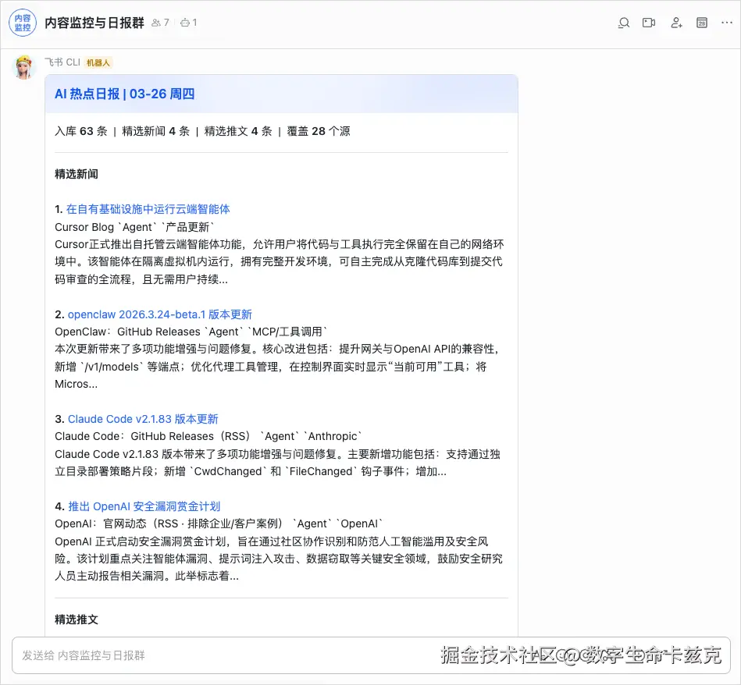The image size is (741, 685).
Task: Start a video call from the header
Action: (648, 23)
